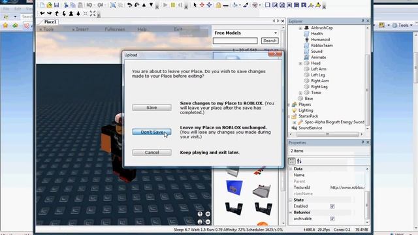This screenshot has height=235, width=418.
Task: Click the yellow Pause button in toolbar
Action: click(172, 5)
